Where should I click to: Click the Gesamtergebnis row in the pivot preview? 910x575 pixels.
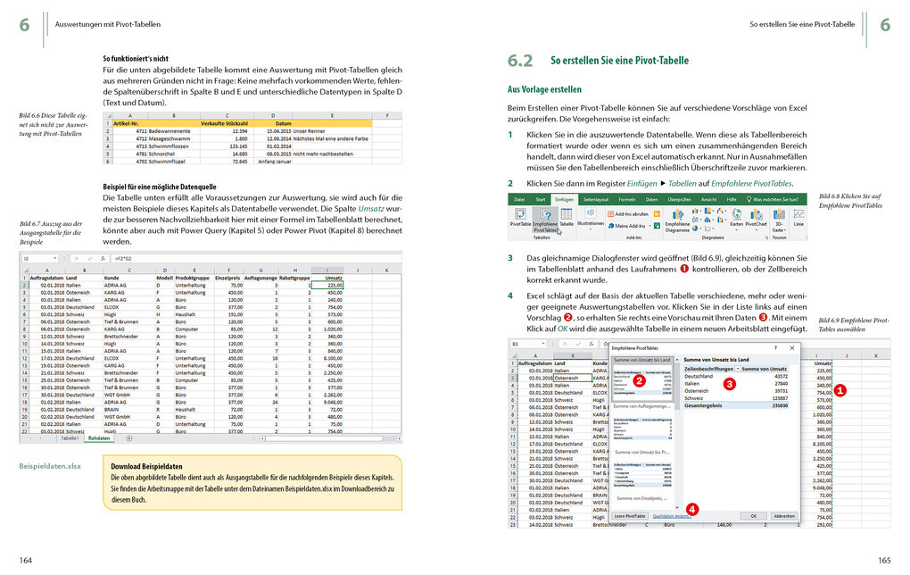(x=736, y=405)
